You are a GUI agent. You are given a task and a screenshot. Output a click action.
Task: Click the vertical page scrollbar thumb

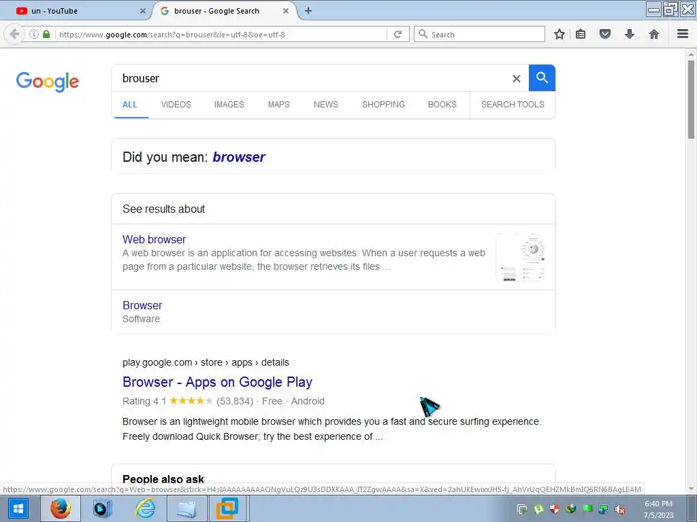(691, 100)
